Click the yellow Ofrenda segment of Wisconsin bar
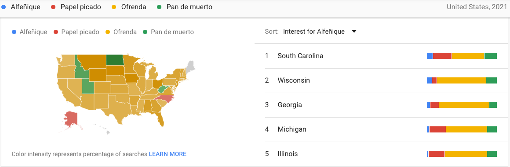 461,80
